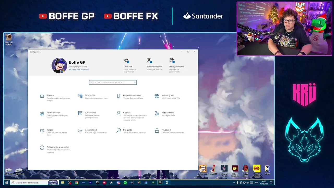Click the Boffe GP profile avatar
334x188 pixels.
click(x=59, y=66)
